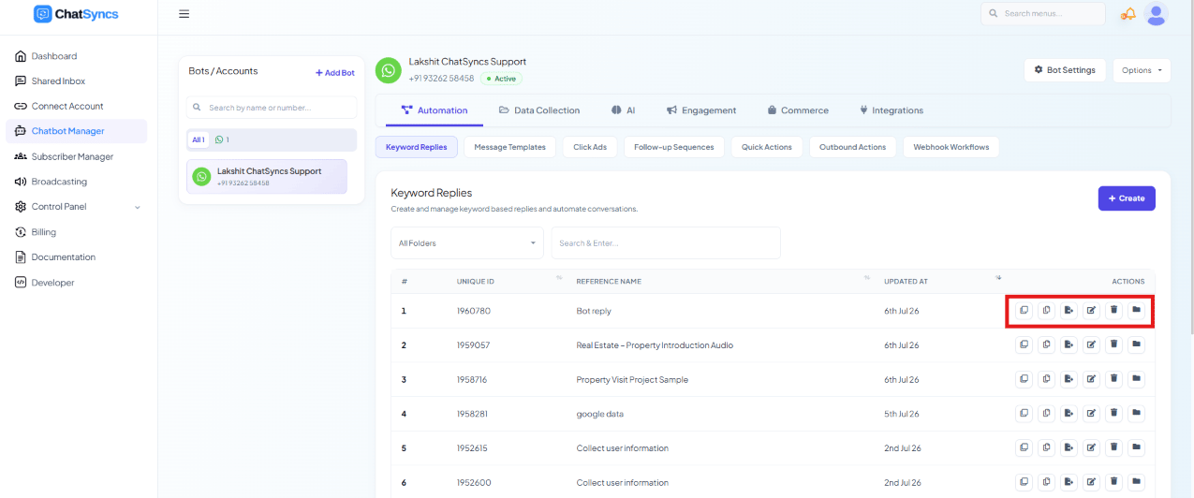Viewport: 1194px width, 498px height.
Task: Click the Create button
Action: [x=1127, y=198]
